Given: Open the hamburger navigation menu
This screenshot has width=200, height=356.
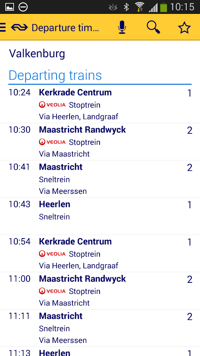Looking at the screenshot, I should tap(3, 27).
